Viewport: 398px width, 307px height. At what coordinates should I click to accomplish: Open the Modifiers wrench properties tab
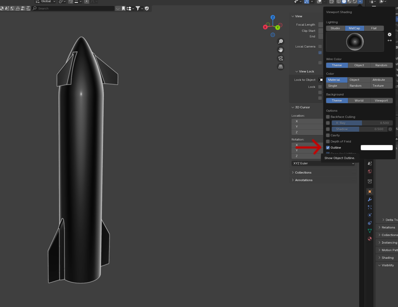[370, 199]
